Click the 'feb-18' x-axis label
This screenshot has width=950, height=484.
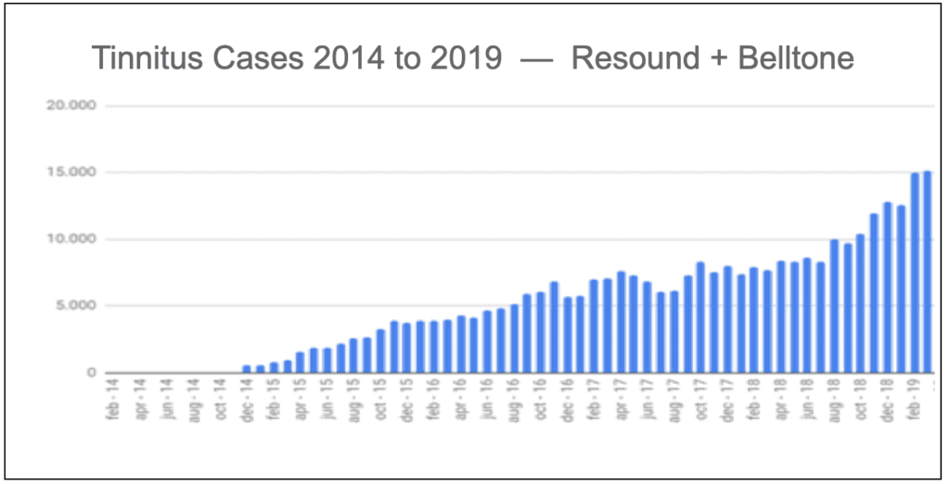(755, 400)
